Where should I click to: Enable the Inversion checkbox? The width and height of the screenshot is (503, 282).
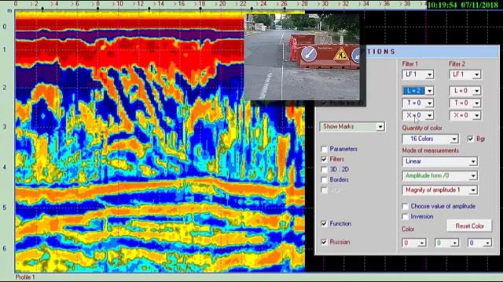coord(406,217)
